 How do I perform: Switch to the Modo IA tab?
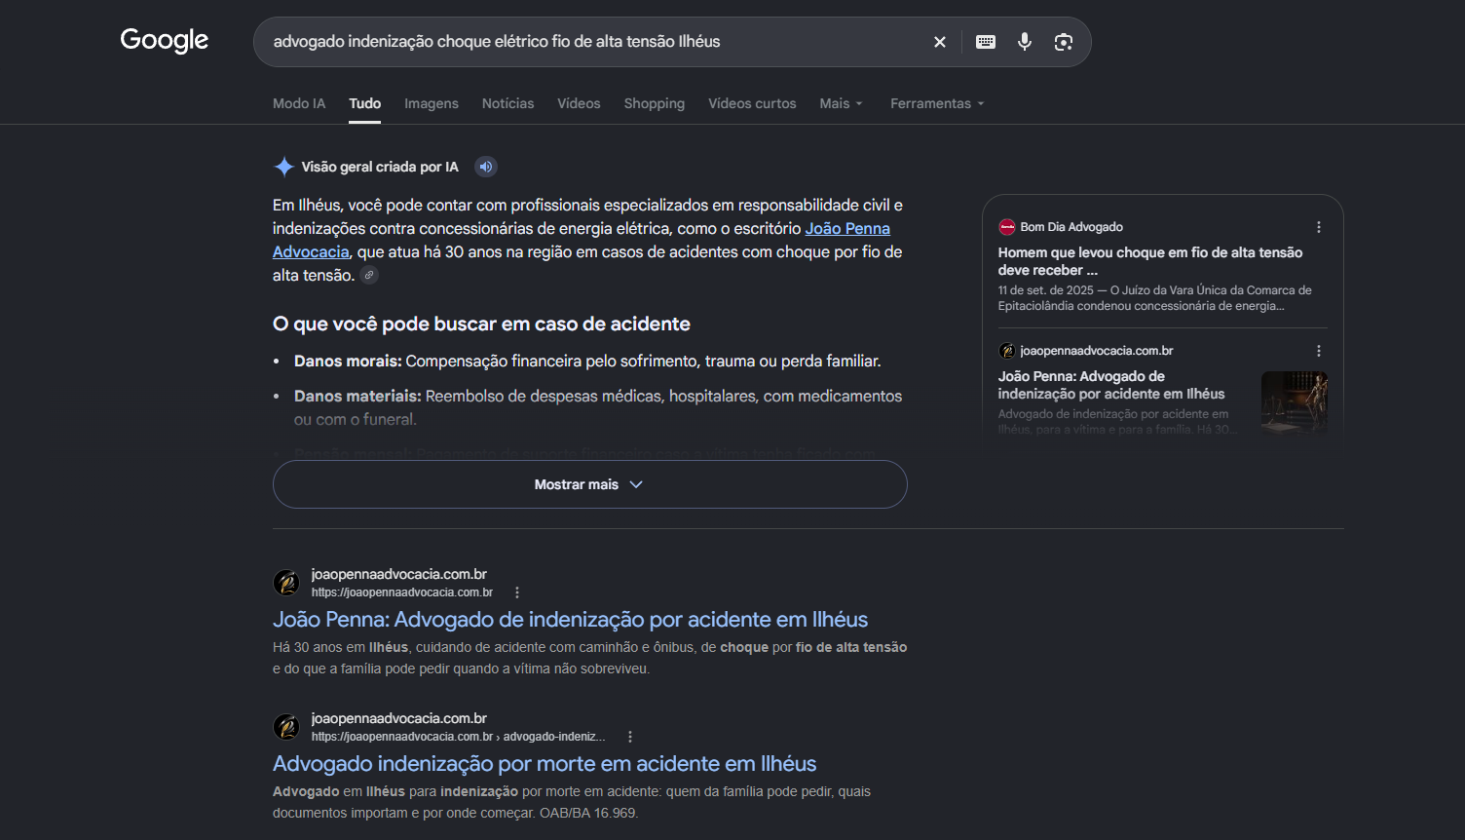pyautogui.click(x=299, y=103)
